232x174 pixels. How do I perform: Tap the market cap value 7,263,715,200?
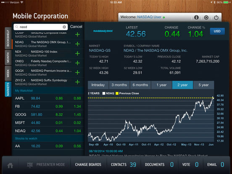pos(208,61)
